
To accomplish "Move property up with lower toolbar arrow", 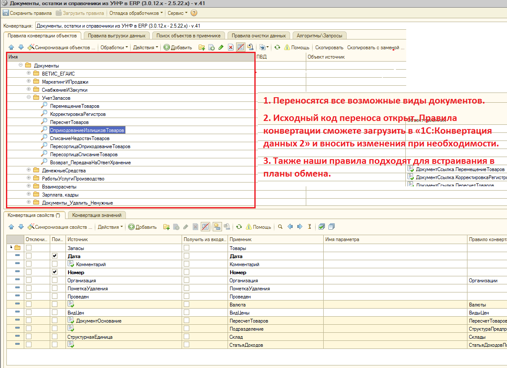I will pyautogui.click(x=11, y=227).
